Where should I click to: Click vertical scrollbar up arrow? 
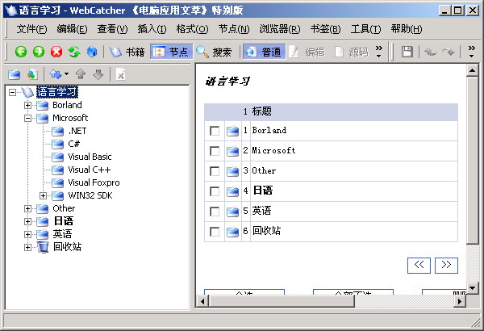[472, 71]
